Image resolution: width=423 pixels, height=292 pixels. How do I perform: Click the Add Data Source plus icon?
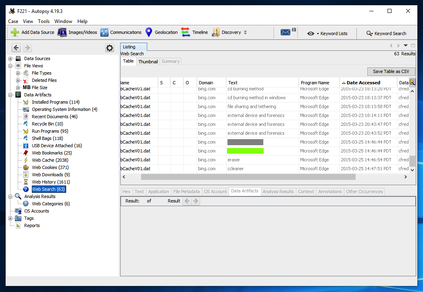[x=15, y=32]
